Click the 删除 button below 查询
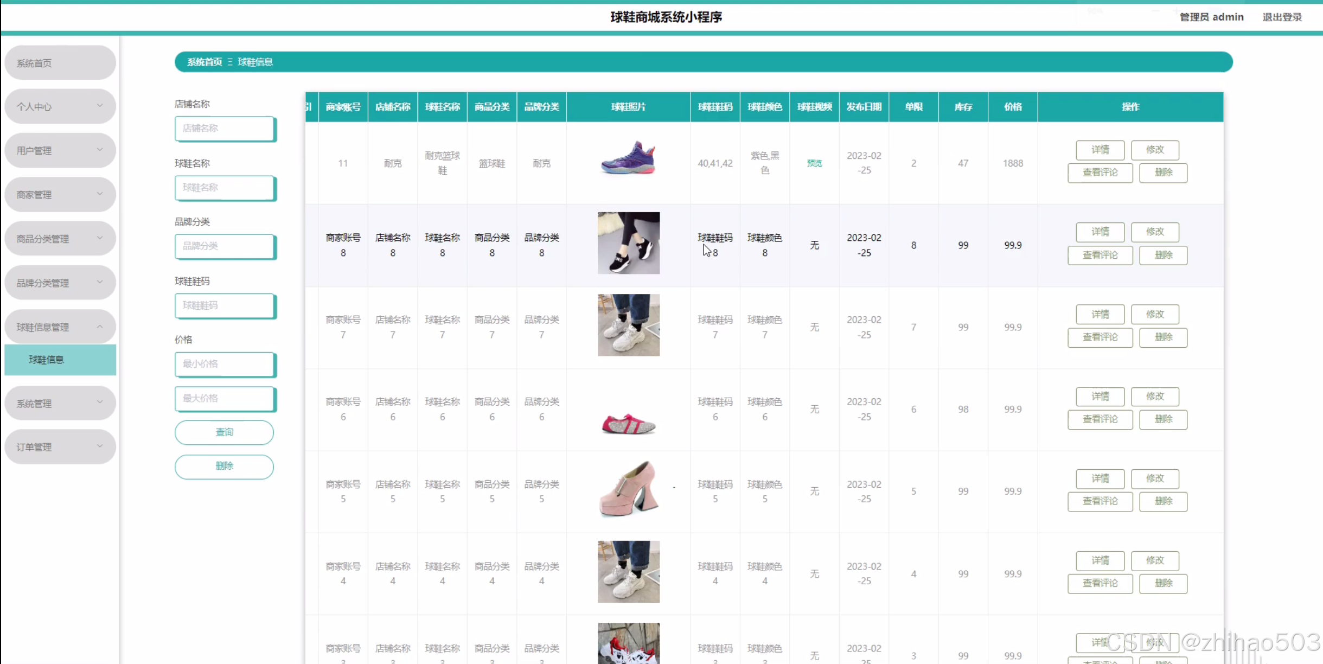 224,466
